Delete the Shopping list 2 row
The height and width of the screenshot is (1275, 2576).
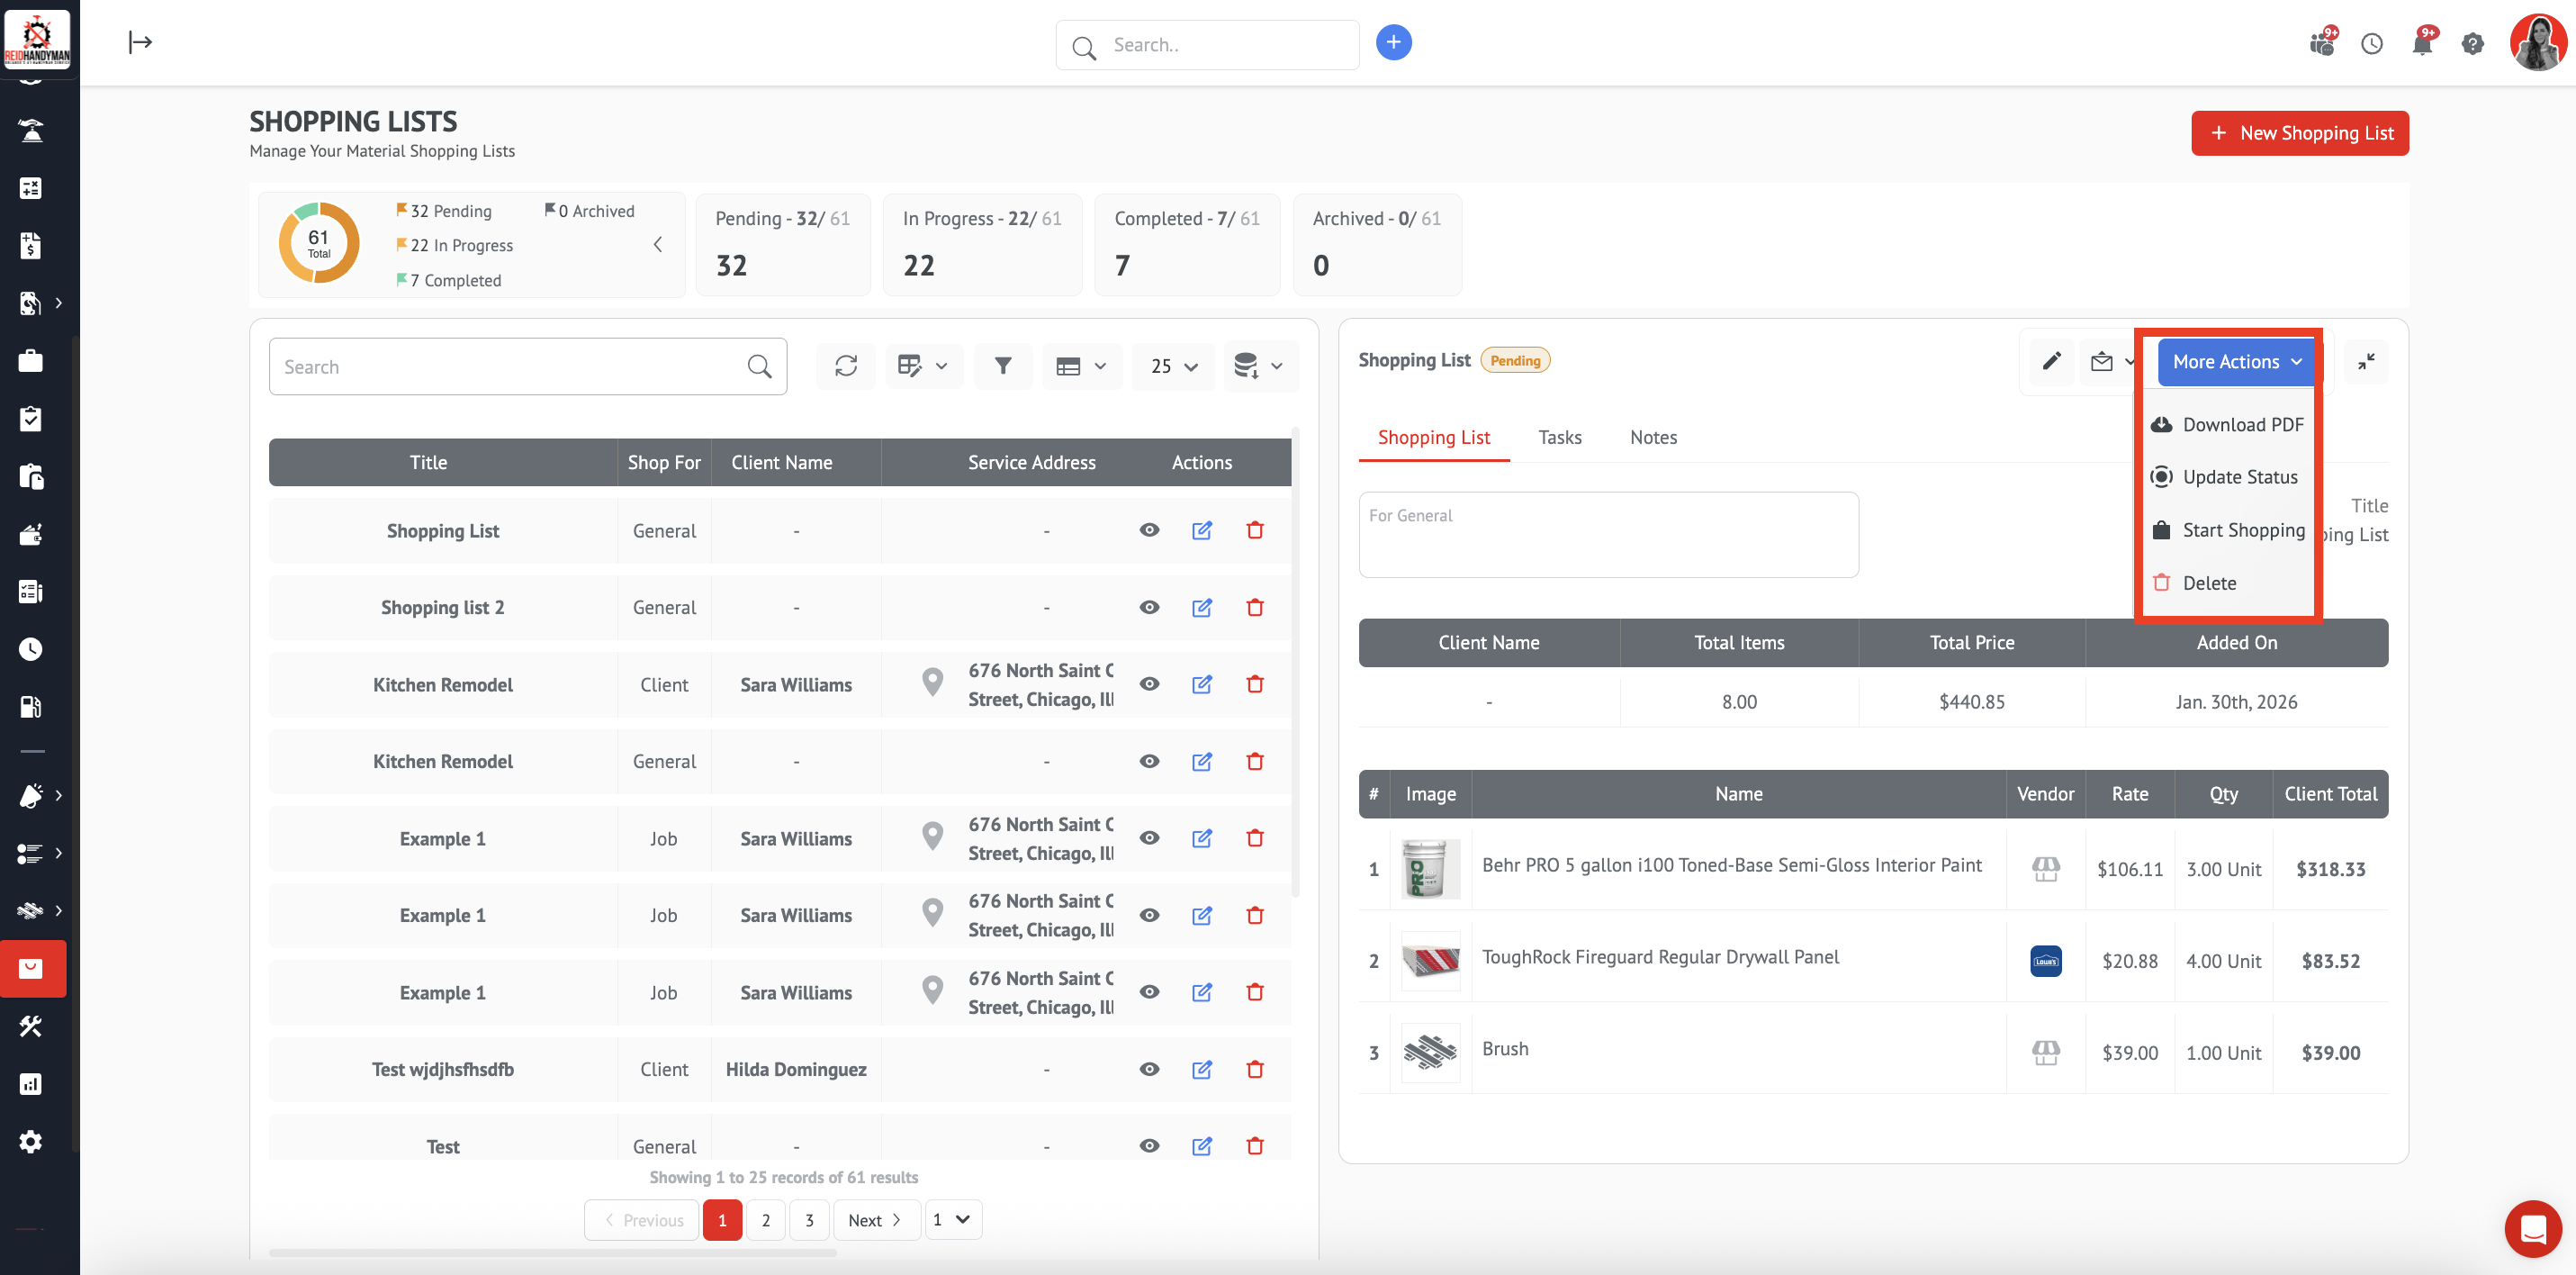[x=1254, y=608]
